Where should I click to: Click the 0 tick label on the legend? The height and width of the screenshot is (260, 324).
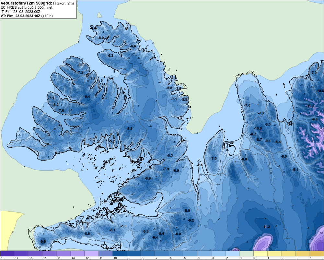254,258
